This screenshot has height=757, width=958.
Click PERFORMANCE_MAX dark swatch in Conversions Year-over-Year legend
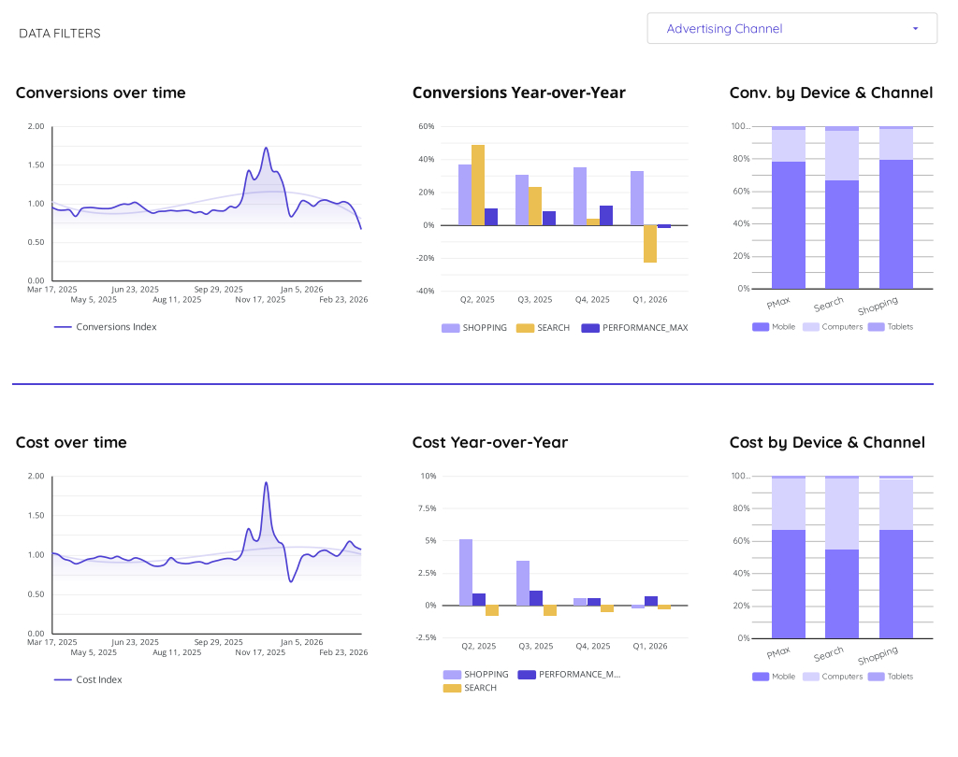click(x=590, y=328)
